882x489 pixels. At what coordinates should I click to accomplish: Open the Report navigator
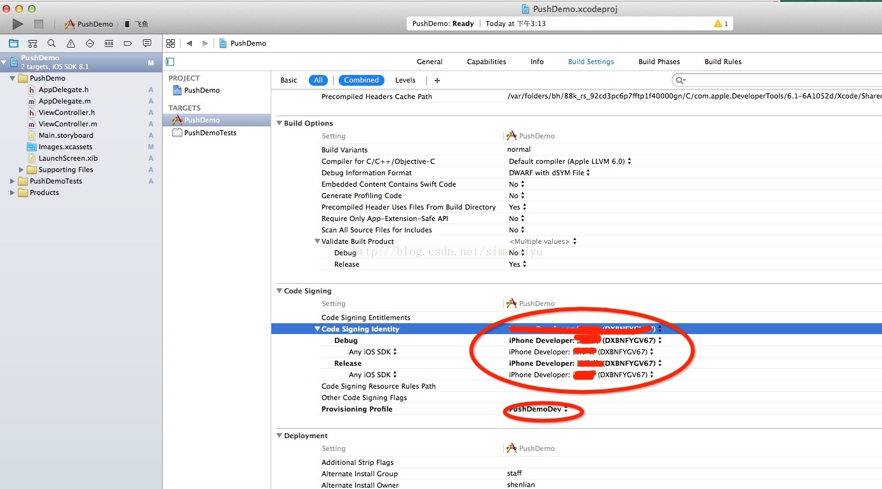coord(147,43)
